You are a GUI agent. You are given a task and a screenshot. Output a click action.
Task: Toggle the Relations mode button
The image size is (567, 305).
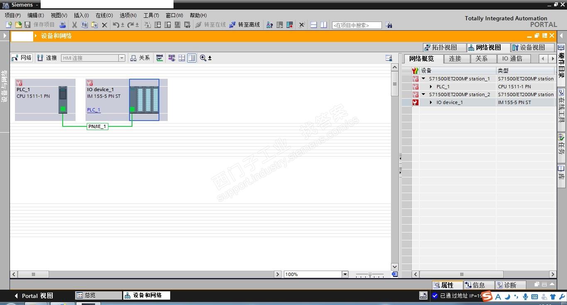tap(140, 58)
